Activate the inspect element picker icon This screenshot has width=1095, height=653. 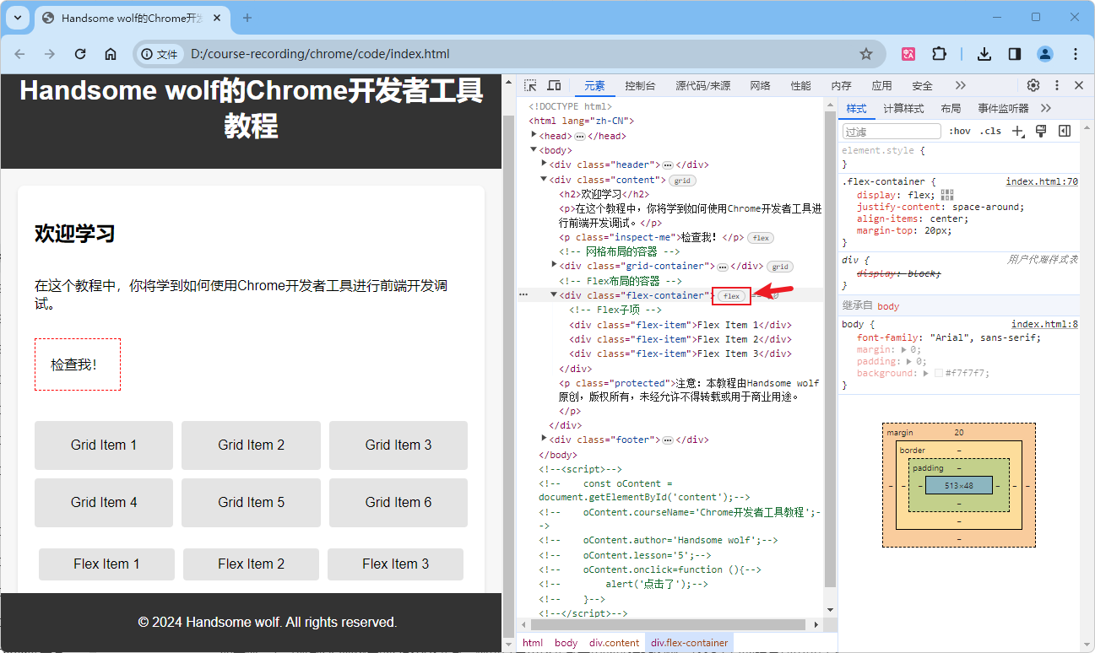530,85
